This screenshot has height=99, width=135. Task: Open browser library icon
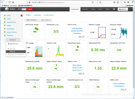pos(114,2)
